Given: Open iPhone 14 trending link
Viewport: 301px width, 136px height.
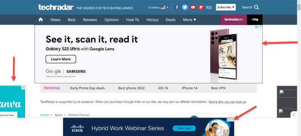Looking at the screenshot, I should click(x=190, y=88).
